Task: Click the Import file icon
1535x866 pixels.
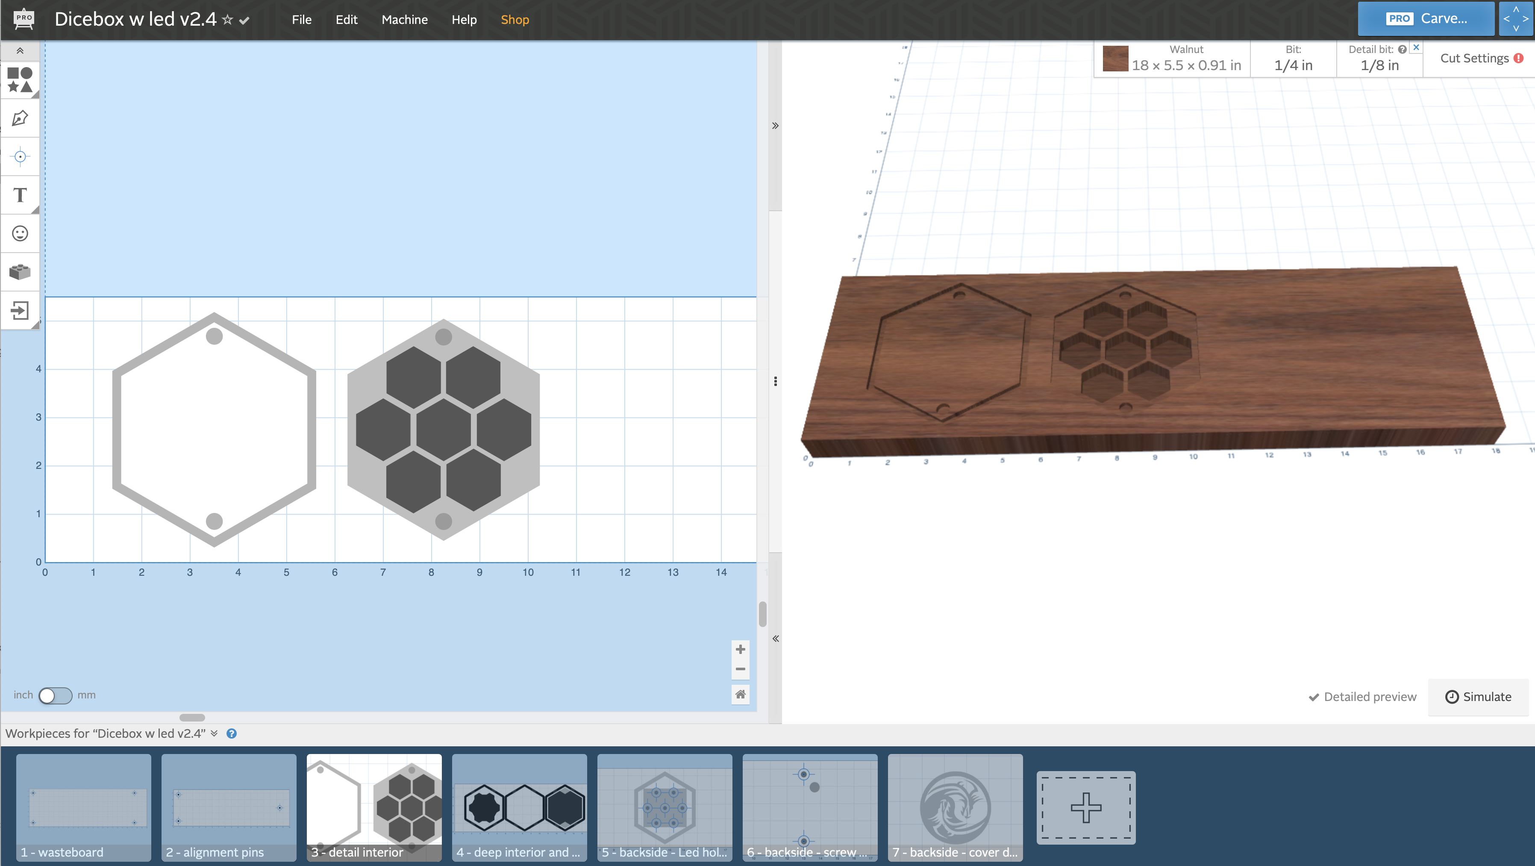Action: click(x=20, y=310)
